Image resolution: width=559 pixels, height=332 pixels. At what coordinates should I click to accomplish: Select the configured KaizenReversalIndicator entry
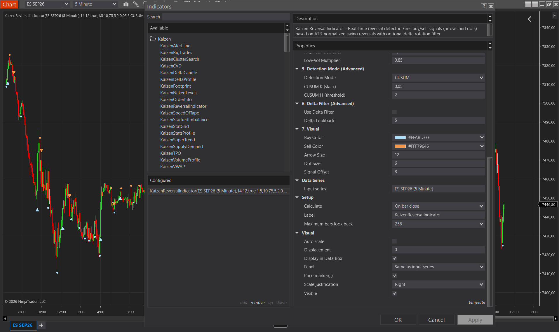pos(218,191)
